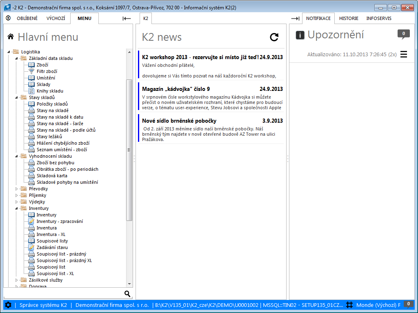Click the printer icon of Stavy na skladě

[x=31, y=110]
